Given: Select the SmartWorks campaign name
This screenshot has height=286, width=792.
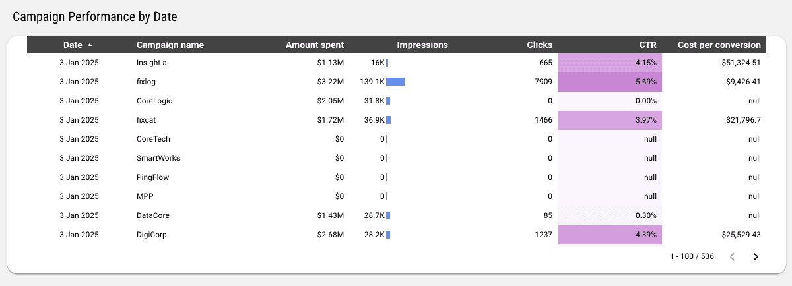Looking at the screenshot, I should point(158,159).
